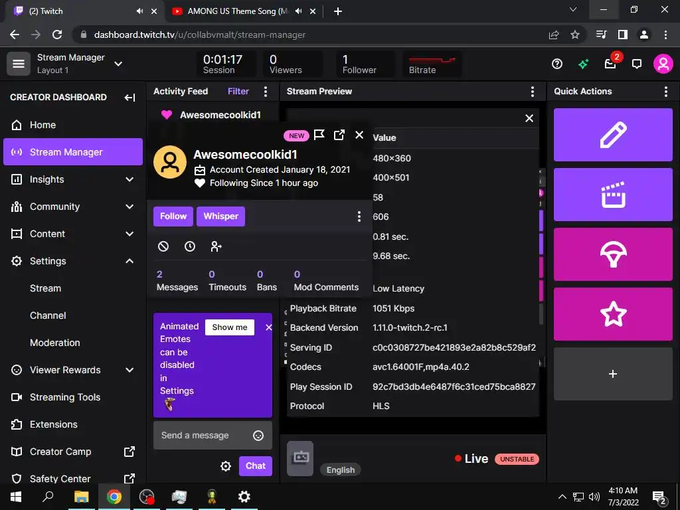Go to Home in the sidebar
The width and height of the screenshot is (680, 510).
pos(73,125)
